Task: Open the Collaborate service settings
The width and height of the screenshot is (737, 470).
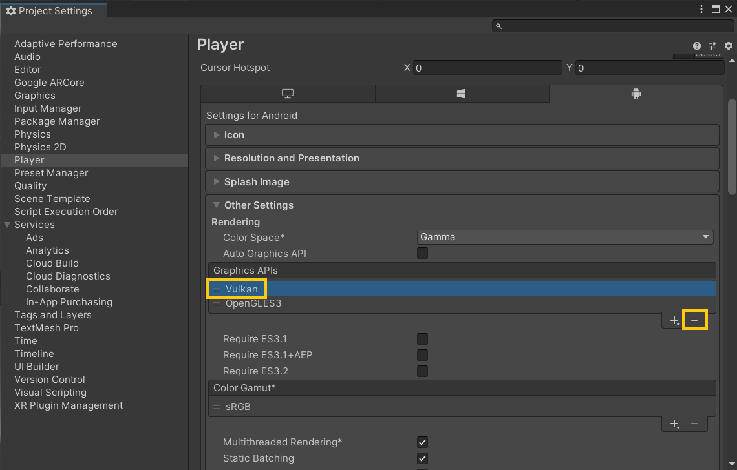Action: pos(52,289)
